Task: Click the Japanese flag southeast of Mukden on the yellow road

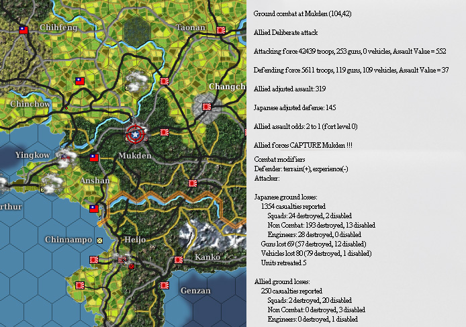Action: click(x=193, y=183)
